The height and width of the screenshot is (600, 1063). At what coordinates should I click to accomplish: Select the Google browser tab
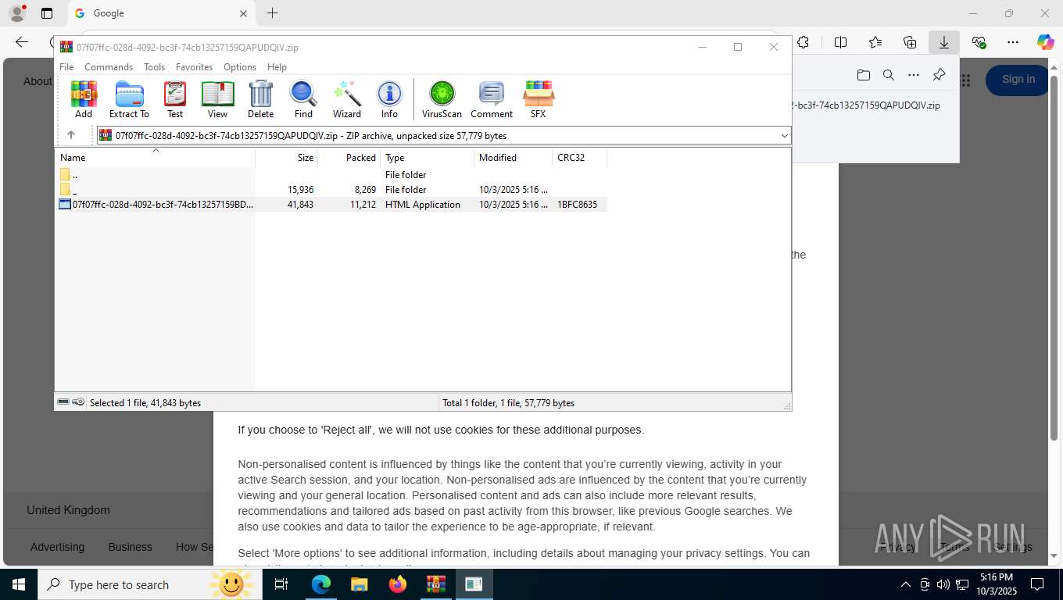[x=162, y=13]
